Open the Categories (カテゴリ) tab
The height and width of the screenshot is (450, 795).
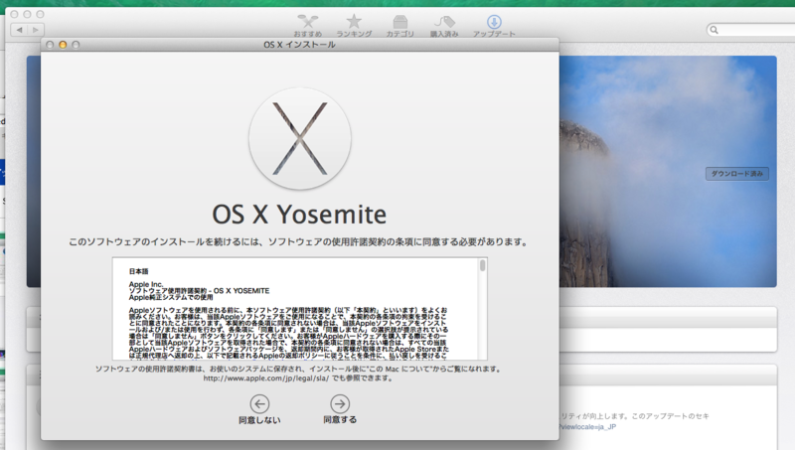coord(400,26)
